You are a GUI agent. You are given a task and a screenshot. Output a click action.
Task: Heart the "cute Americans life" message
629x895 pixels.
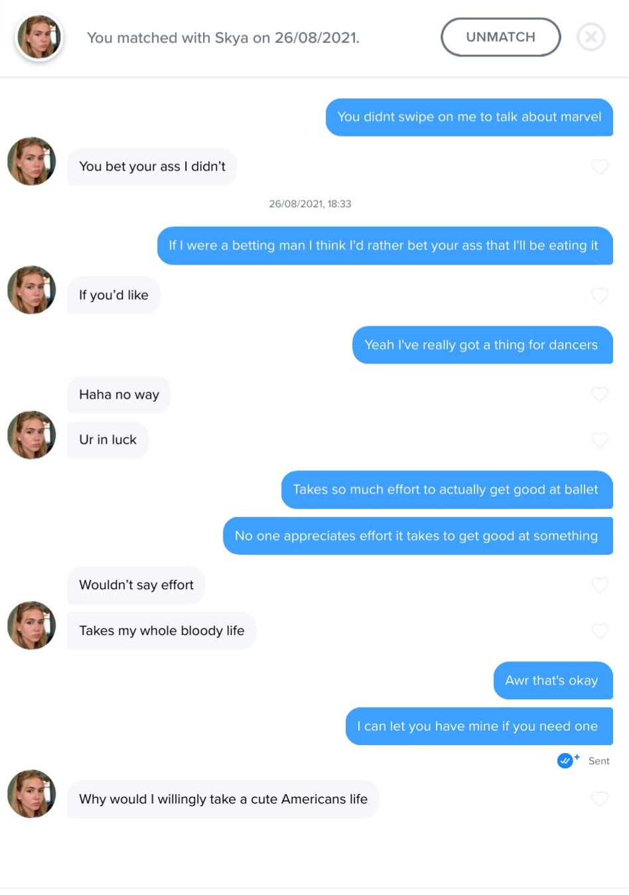(x=599, y=799)
